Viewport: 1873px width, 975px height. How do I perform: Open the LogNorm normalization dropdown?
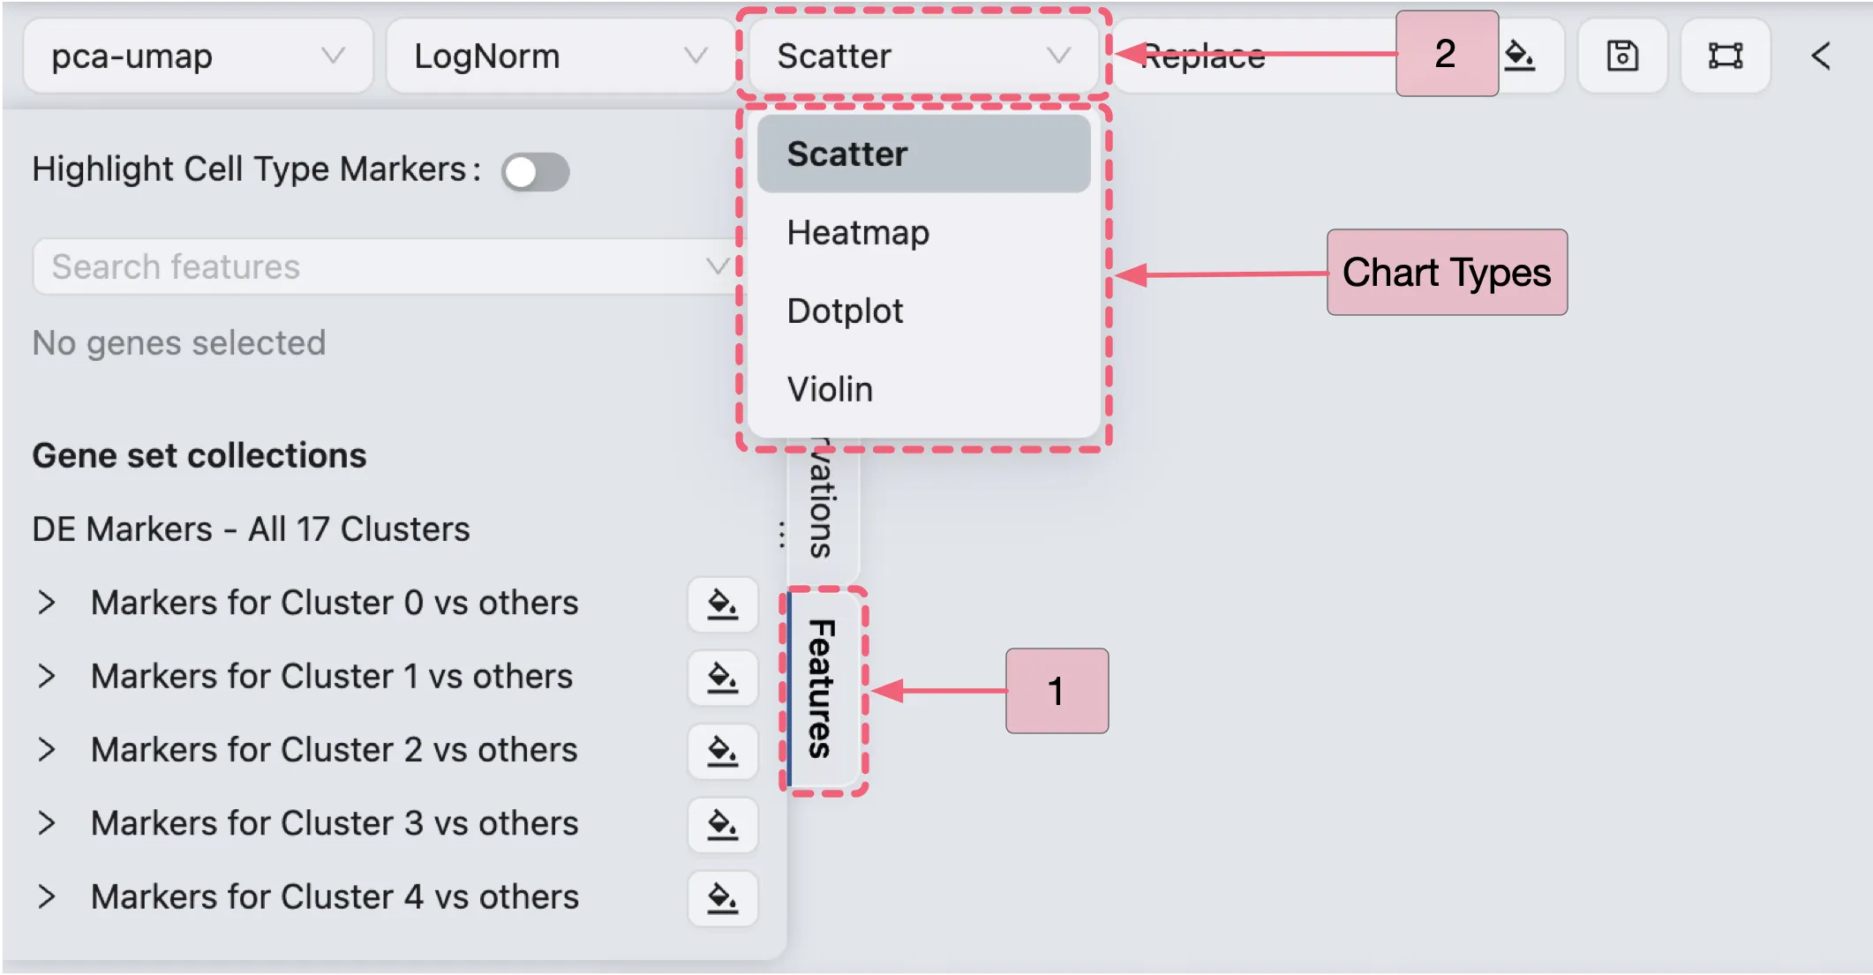coord(559,56)
